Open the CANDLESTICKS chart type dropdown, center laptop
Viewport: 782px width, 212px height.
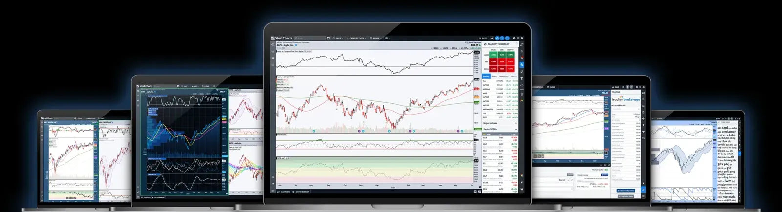356,38
